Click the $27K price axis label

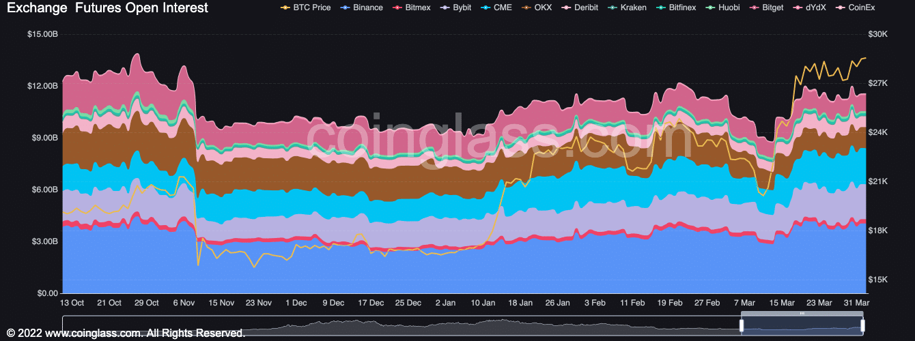click(877, 83)
